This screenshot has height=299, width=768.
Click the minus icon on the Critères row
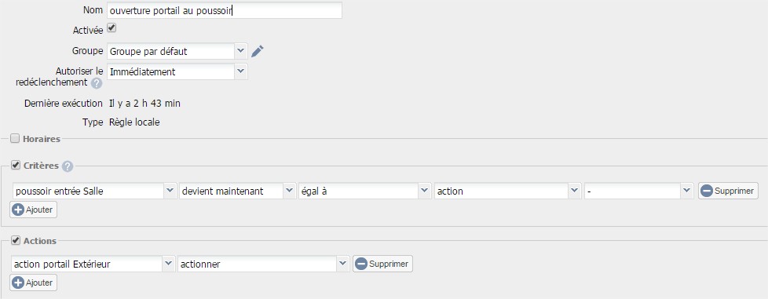pos(706,191)
